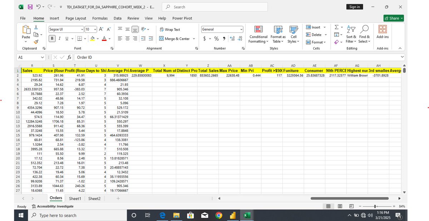Open the File menu
This screenshot has height=221, width=429.
pos(23,18)
